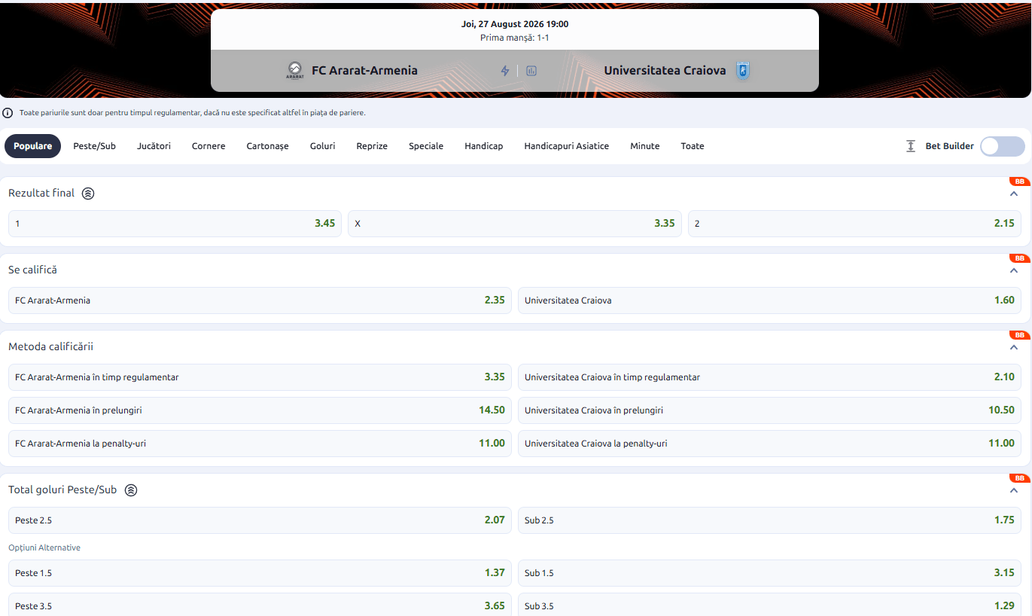Select FC Ararat-Armenia la penalty-uri
The width and height of the screenshot is (1032, 616).
coord(260,444)
